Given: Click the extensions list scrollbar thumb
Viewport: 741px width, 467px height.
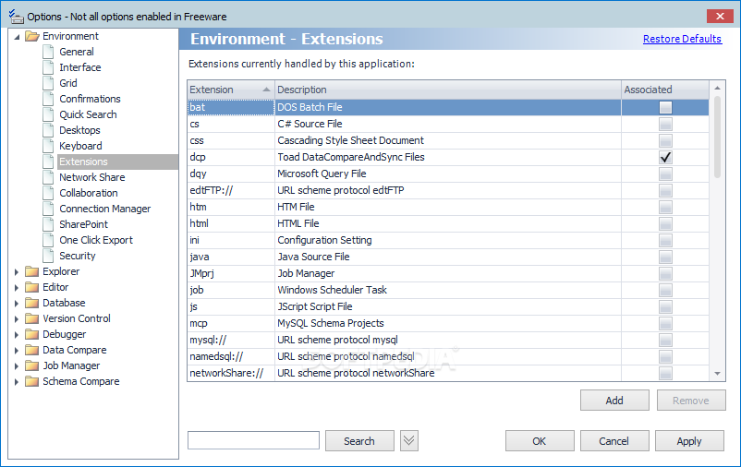Looking at the screenshot, I should (x=717, y=137).
